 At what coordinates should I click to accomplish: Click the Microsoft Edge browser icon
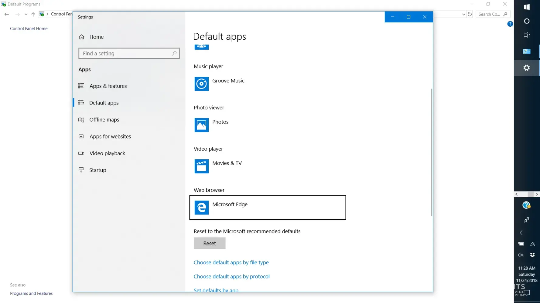tap(201, 208)
